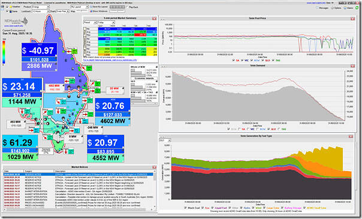Toggle Gas in the generation legend
The image size is (362, 219).
coord(202,208)
